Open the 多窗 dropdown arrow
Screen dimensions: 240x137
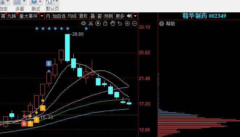pyautogui.click(x=24, y=2)
